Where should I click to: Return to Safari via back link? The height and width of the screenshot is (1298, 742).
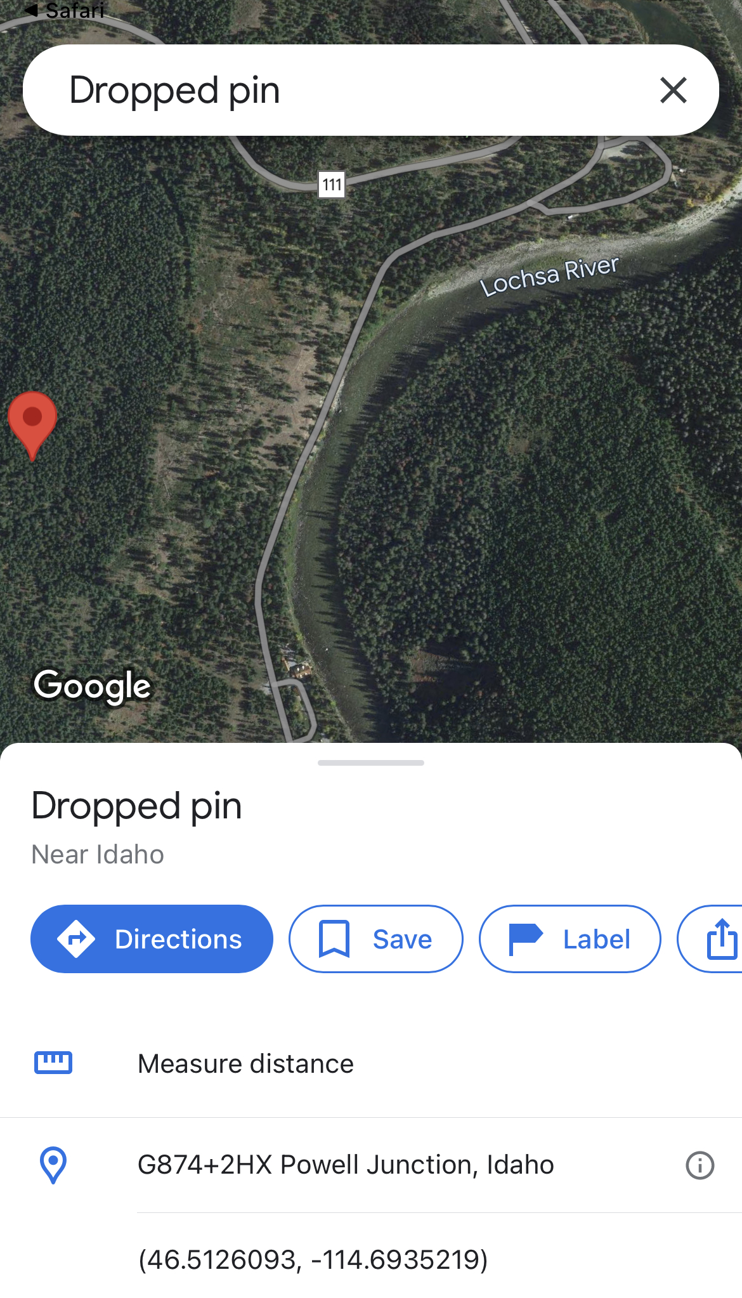[x=64, y=10]
